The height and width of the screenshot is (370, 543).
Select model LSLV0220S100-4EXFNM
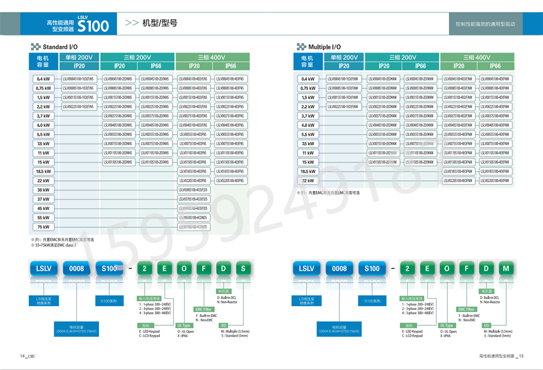495,180
